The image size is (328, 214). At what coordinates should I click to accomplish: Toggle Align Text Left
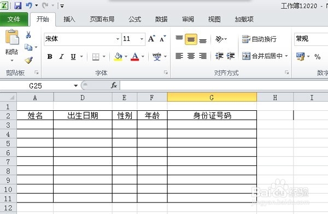[179, 56]
